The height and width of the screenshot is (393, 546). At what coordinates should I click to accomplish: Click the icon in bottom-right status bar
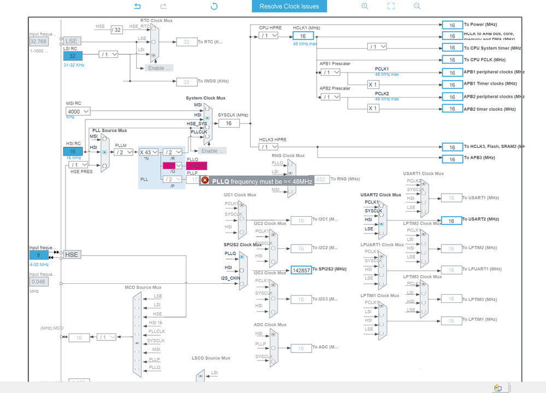tap(498, 388)
